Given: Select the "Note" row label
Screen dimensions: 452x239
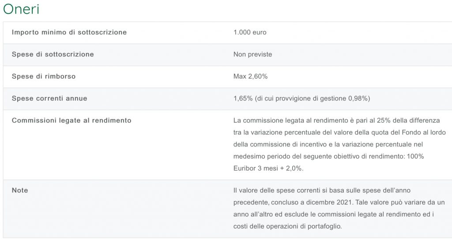Looking at the screenshot, I should (x=20, y=190).
